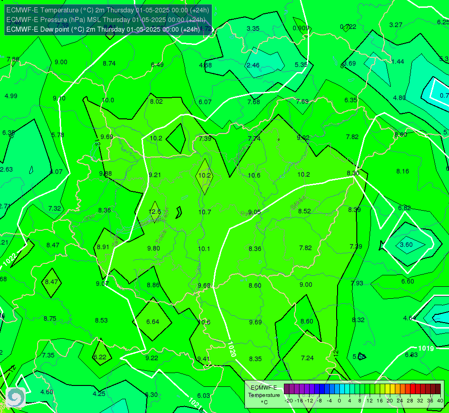Click the 1022 isobar label

(10, 259)
